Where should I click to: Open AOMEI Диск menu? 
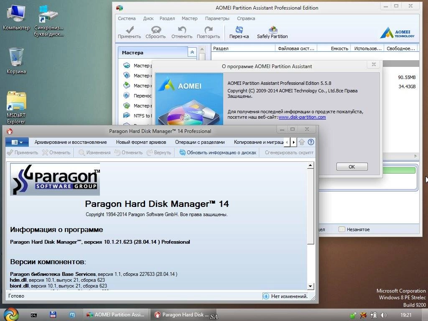coord(148,18)
